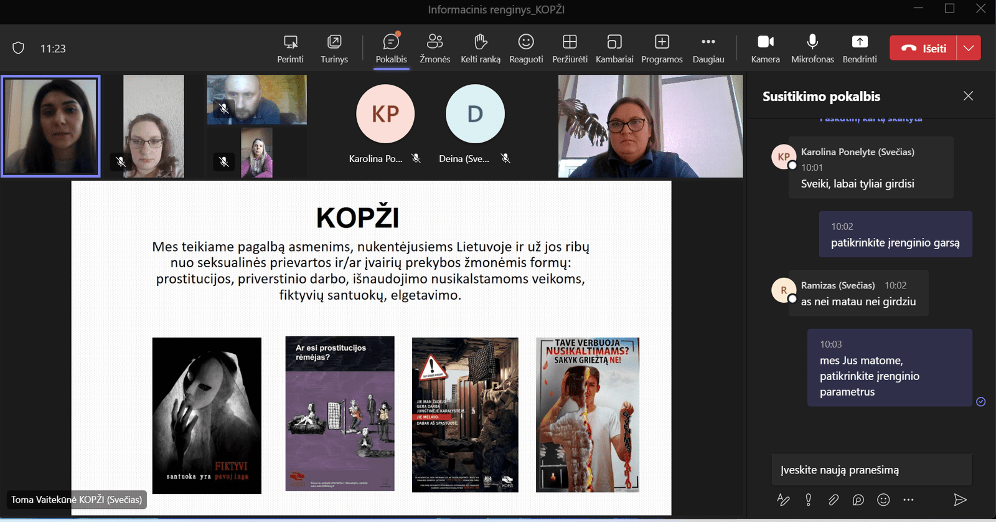This screenshot has width=996, height=522.
Task: Select video tile of woman with glasses and plant
Action: [x=651, y=126]
